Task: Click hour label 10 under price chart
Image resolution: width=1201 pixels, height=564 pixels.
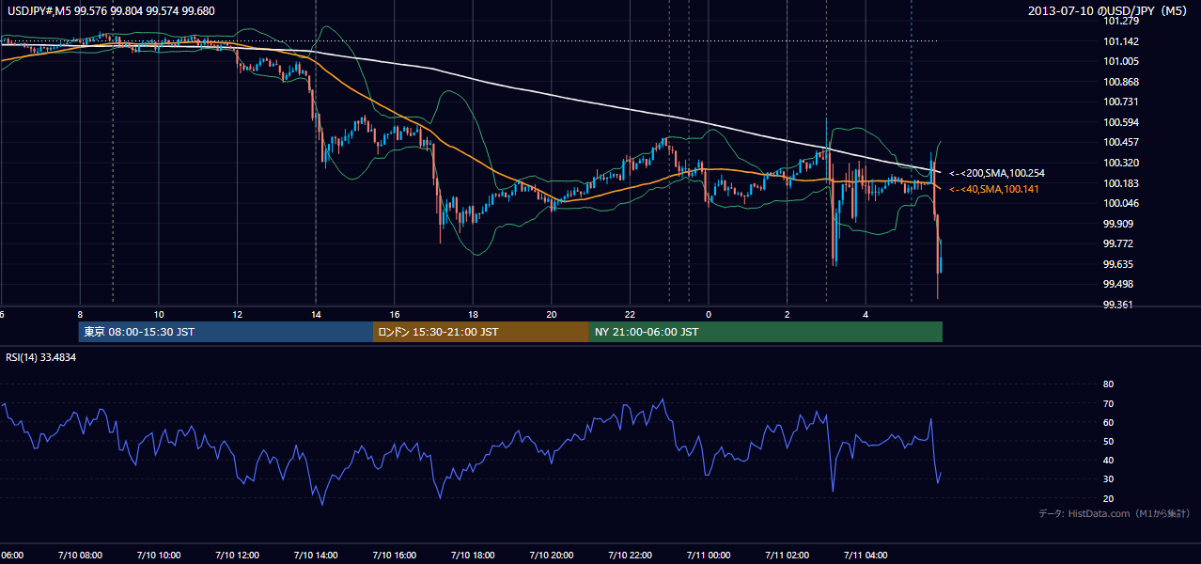Action: 159,314
